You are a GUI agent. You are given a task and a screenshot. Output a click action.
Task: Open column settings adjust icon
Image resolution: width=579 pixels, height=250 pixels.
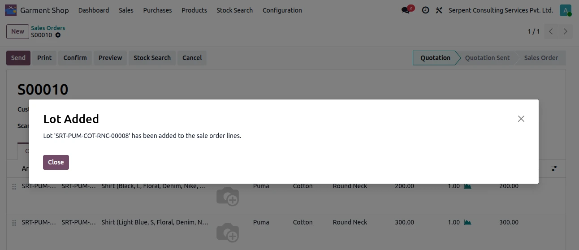(554, 168)
